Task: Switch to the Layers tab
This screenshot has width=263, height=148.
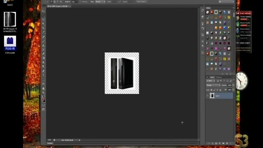Action: (212, 77)
